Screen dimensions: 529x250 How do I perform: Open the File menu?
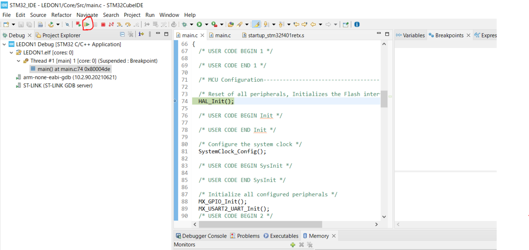(7, 15)
